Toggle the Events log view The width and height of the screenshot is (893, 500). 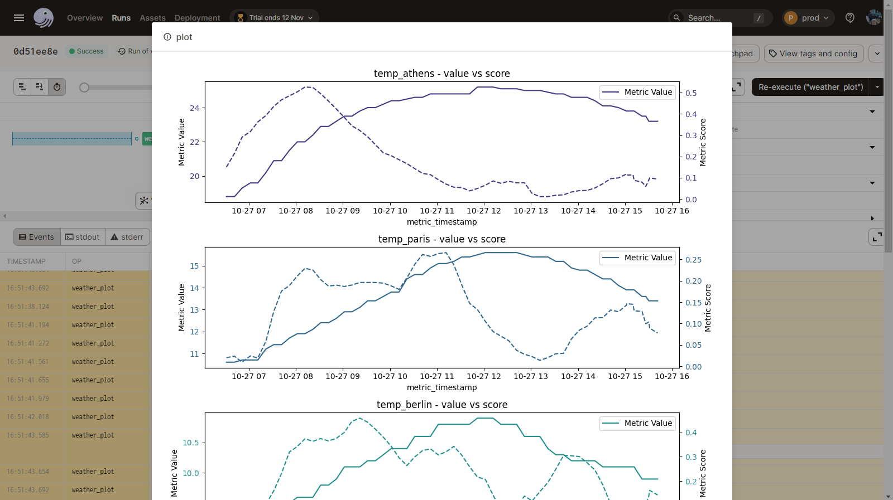tap(37, 237)
